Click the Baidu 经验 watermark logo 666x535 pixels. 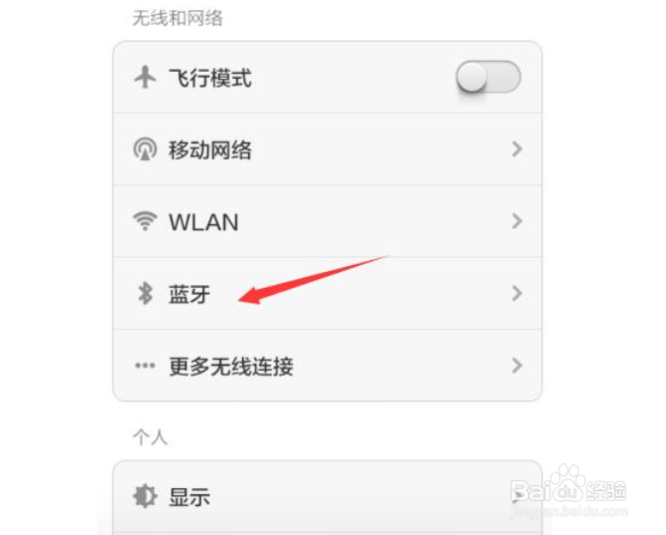tap(568, 492)
